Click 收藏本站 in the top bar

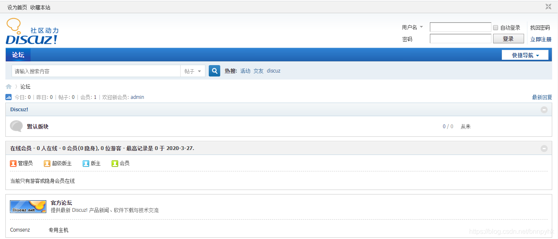40,7
